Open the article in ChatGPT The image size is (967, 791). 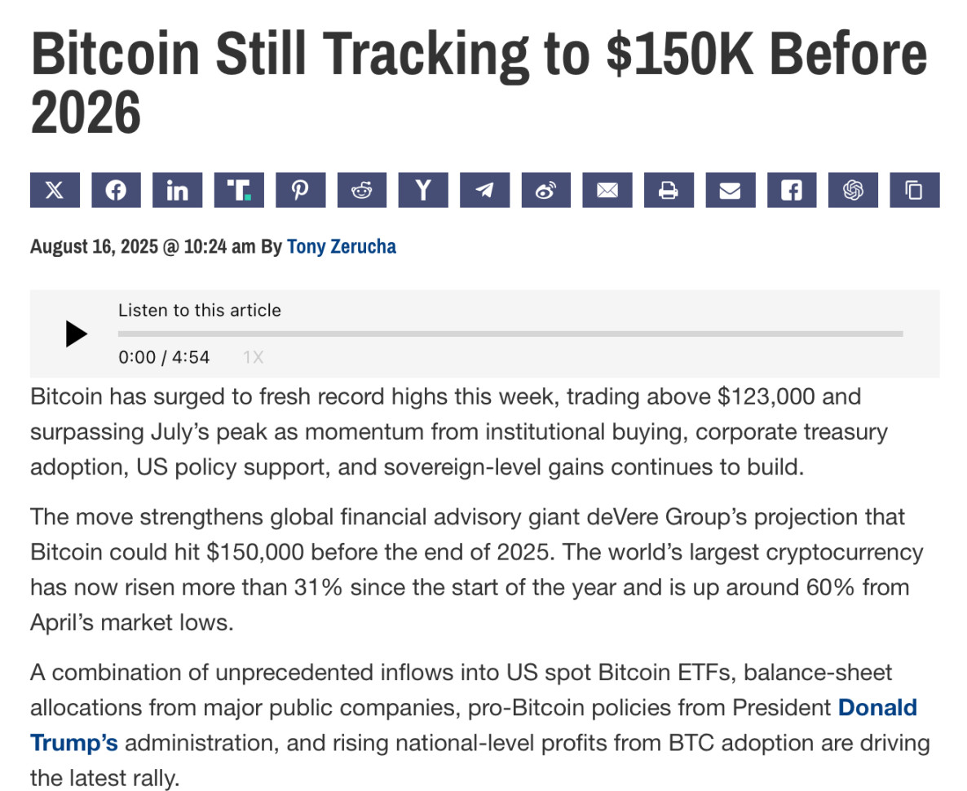coord(853,190)
